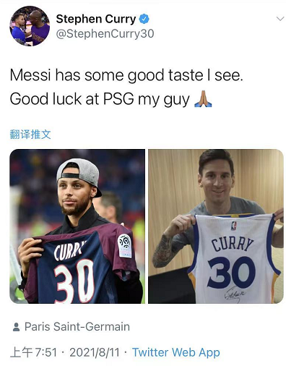This screenshot has height=366, width=286.
Task: Click the 2021/8/11 date
Action: coord(95,352)
